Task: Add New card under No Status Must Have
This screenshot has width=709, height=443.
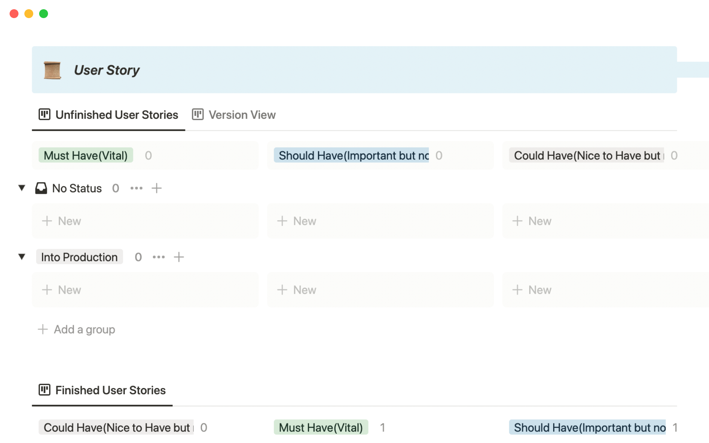Action: (x=62, y=221)
